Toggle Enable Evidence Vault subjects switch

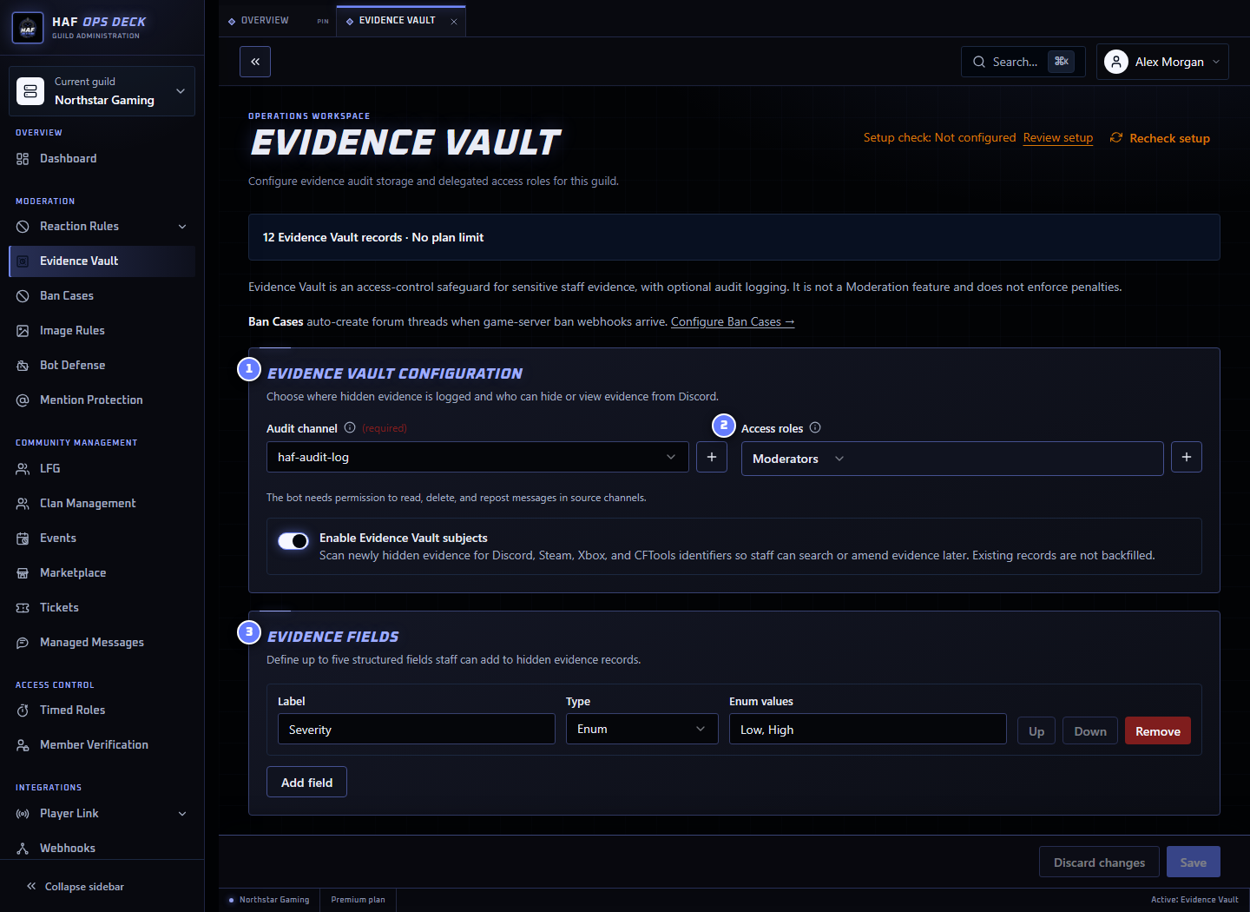click(293, 541)
